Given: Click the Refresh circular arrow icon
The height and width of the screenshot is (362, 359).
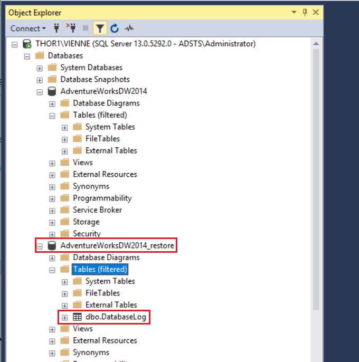Looking at the screenshot, I should tap(115, 28).
